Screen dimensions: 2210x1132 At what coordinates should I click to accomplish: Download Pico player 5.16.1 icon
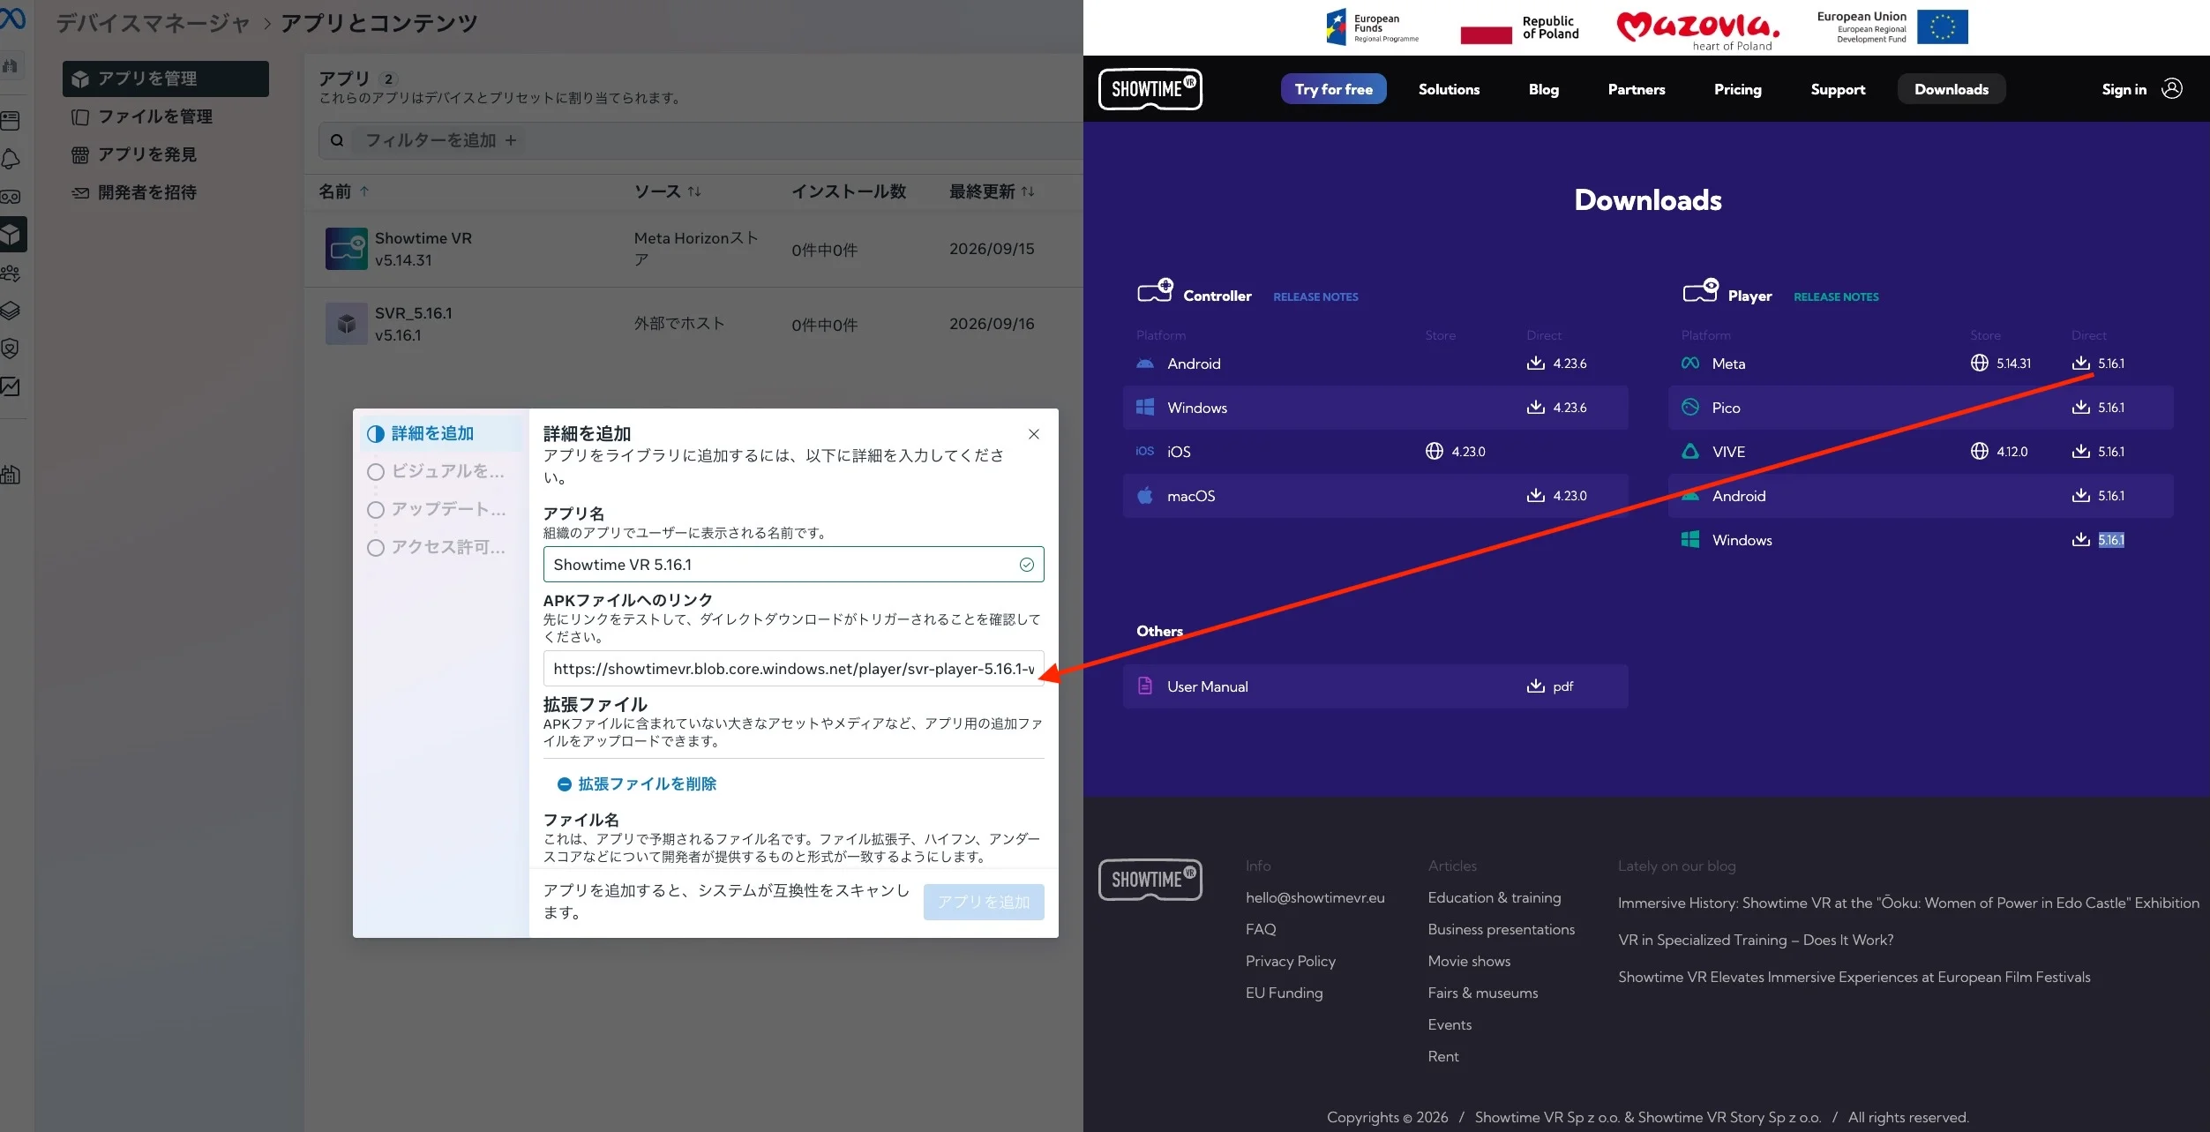click(x=2081, y=407)
